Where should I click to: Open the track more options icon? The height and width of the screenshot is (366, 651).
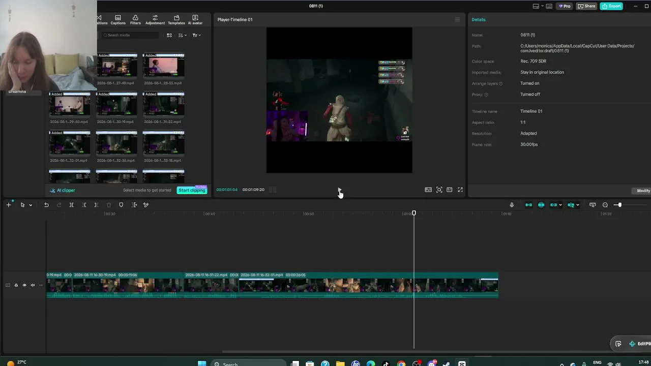pyautogui.click(x=41, y=285)
